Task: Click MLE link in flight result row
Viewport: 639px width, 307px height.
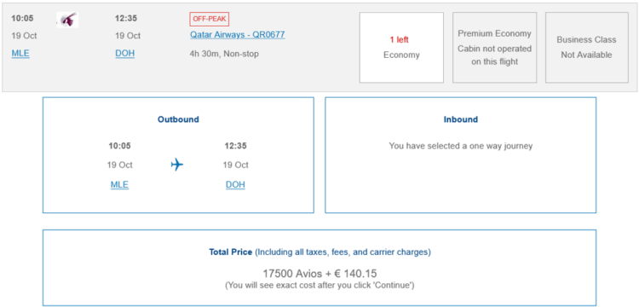Action: point(20,54)
